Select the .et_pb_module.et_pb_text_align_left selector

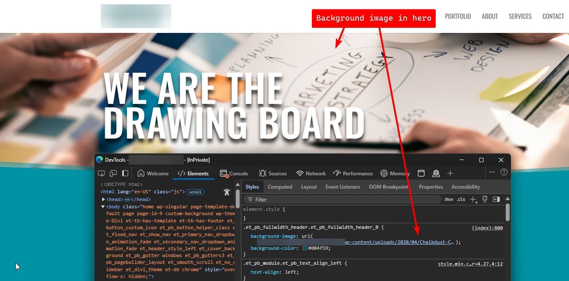coord(292,263)
